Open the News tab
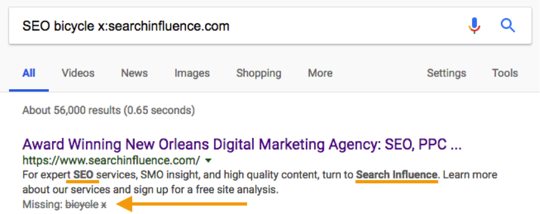The height and width of the screenshot is (214, 540). pyautogui.click(x=134, y=73)
